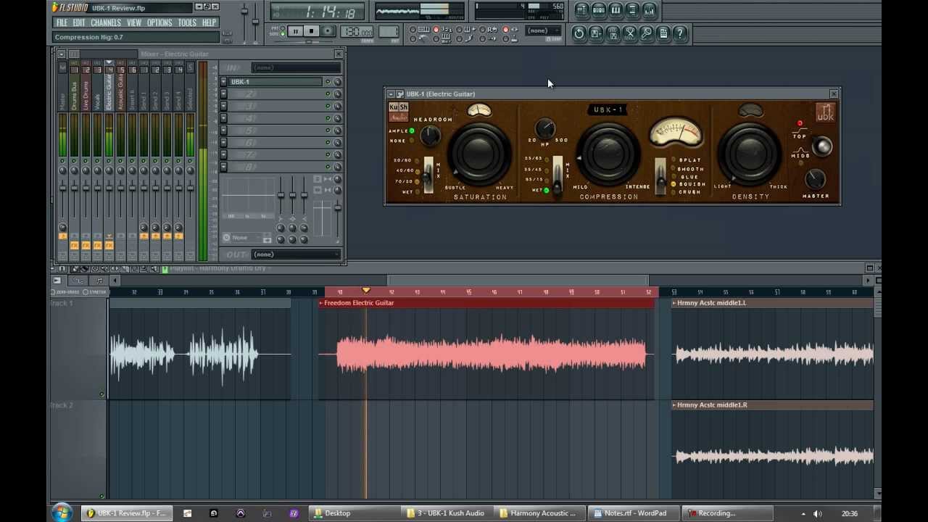Click the magnifier icon in the toolbar
This screenshot has height=522, width=928.
[x=646, y=33]
